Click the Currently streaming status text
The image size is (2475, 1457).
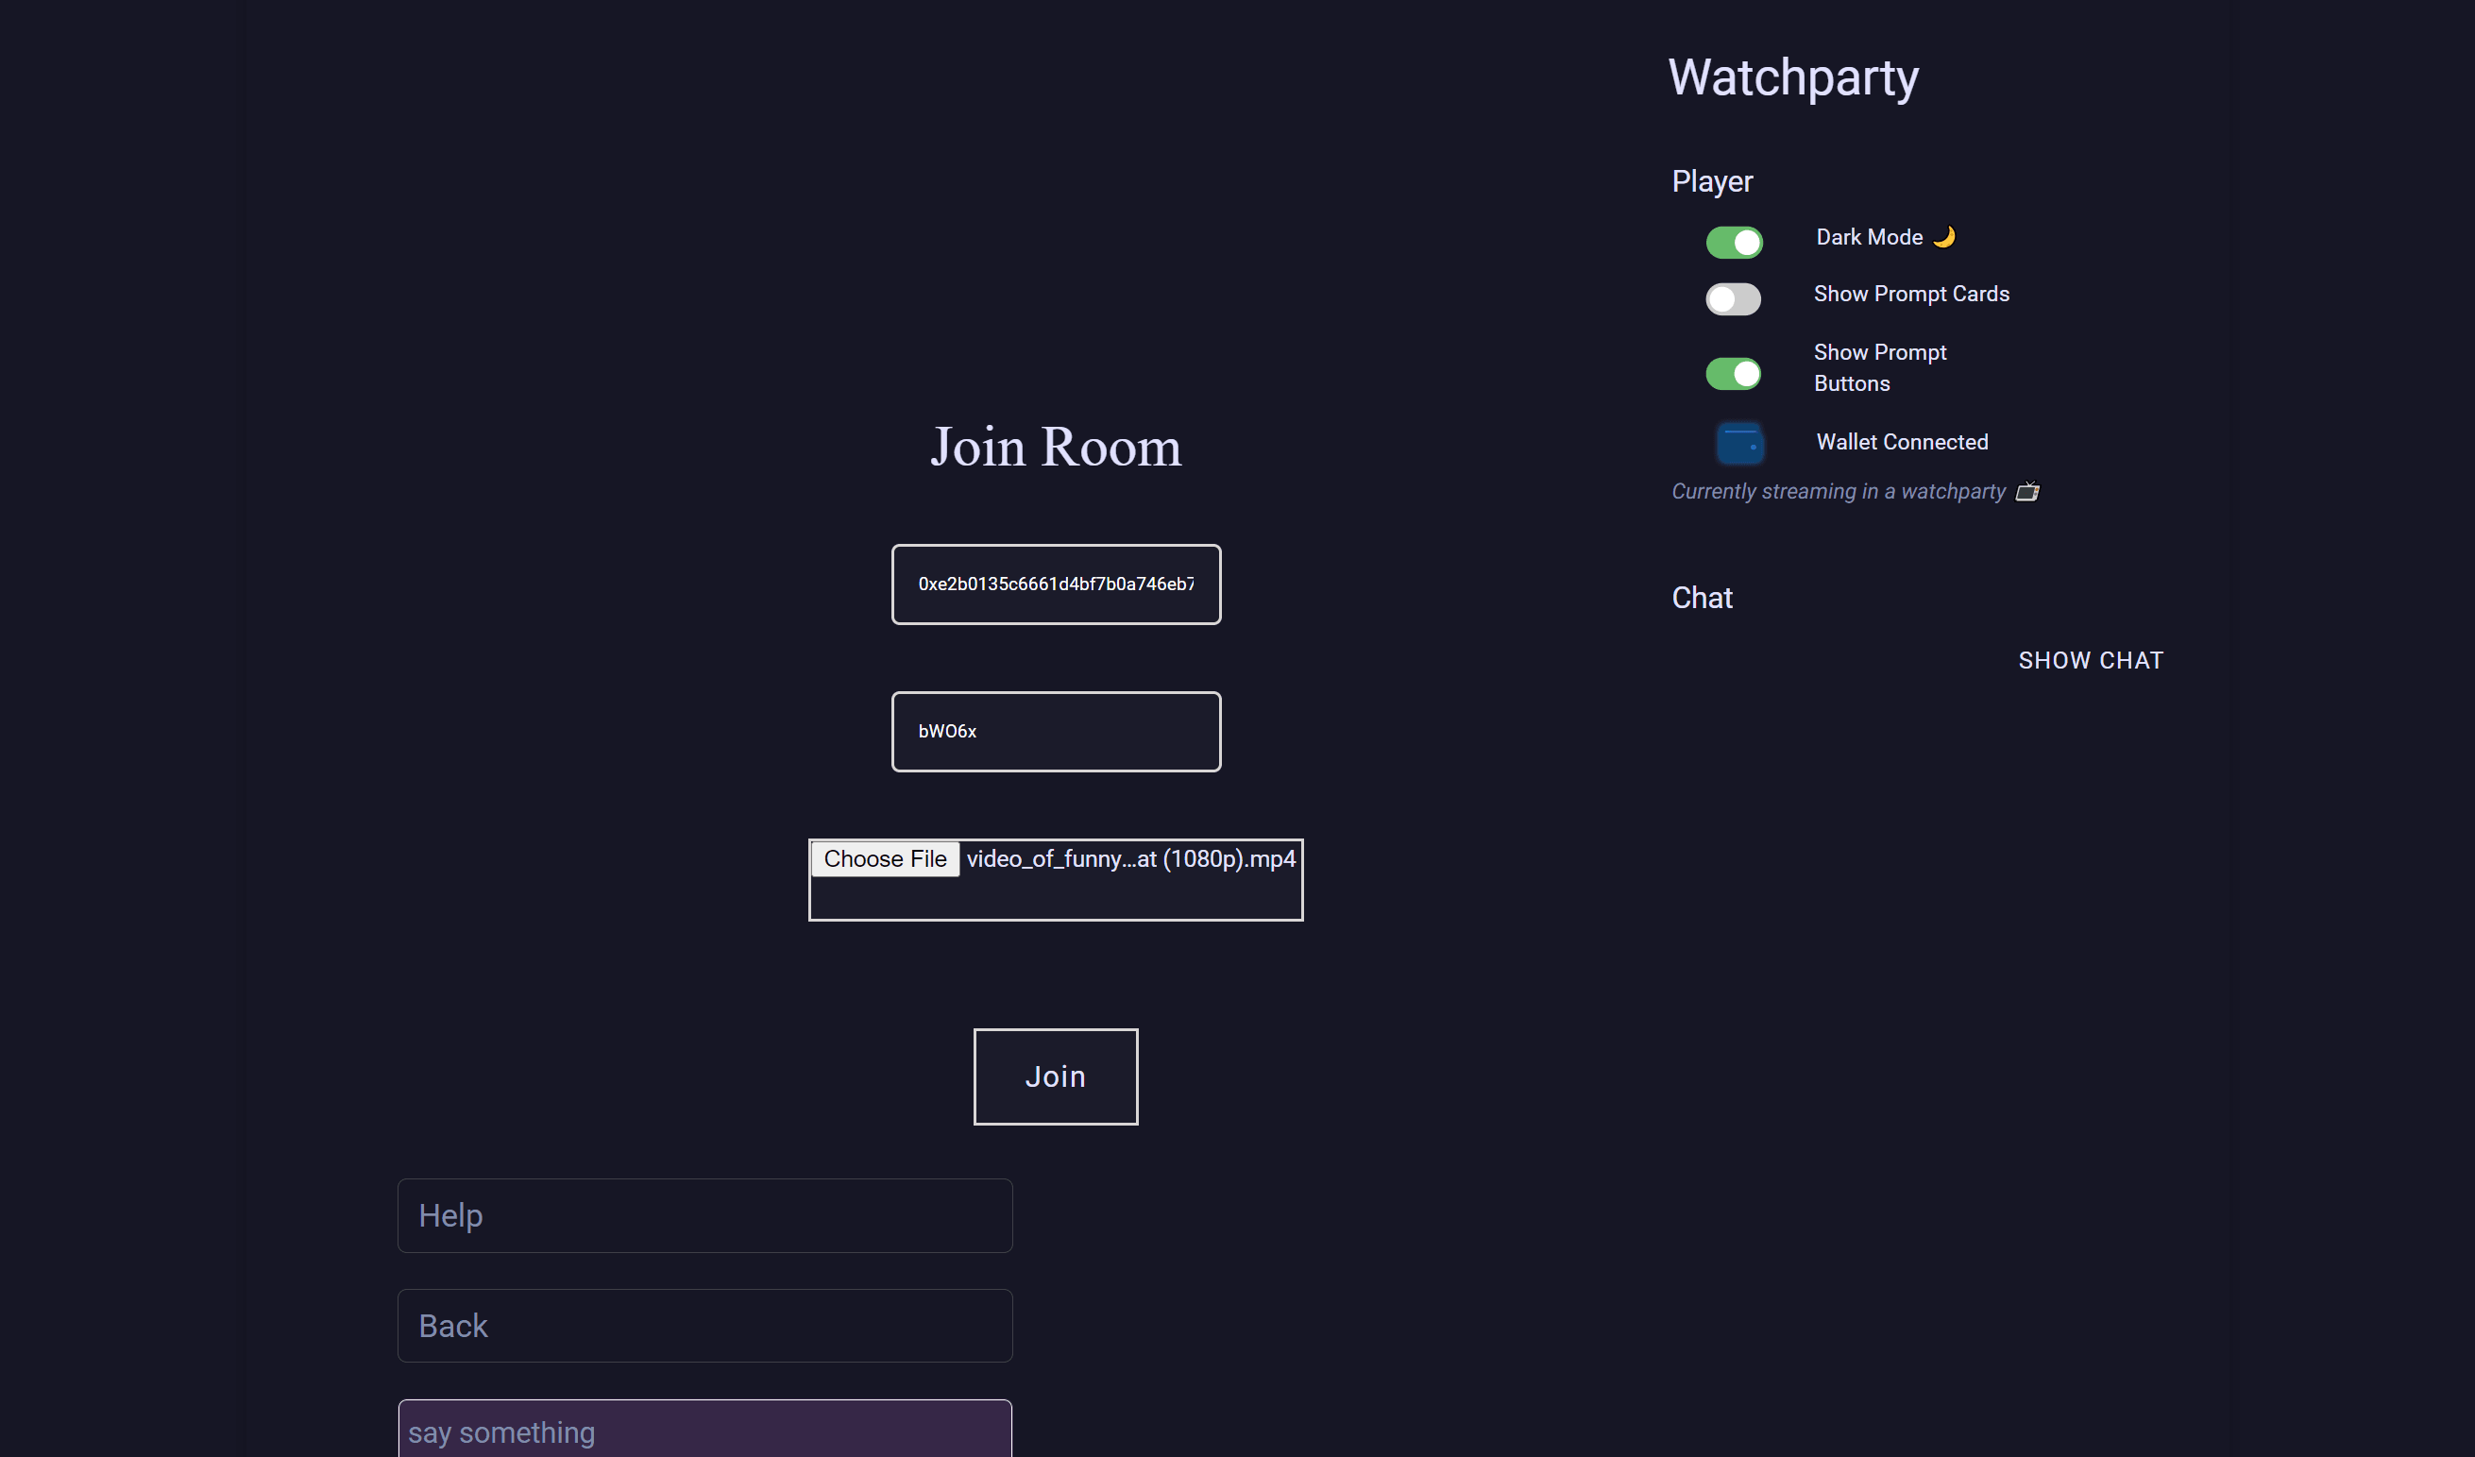coord(1838,491)
